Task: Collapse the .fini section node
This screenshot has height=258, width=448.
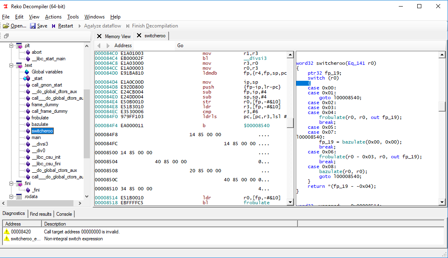Action: tap(11, 183)
